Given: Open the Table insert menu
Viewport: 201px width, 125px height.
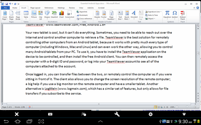Looking at the screenshot, I should click(26, 15).
